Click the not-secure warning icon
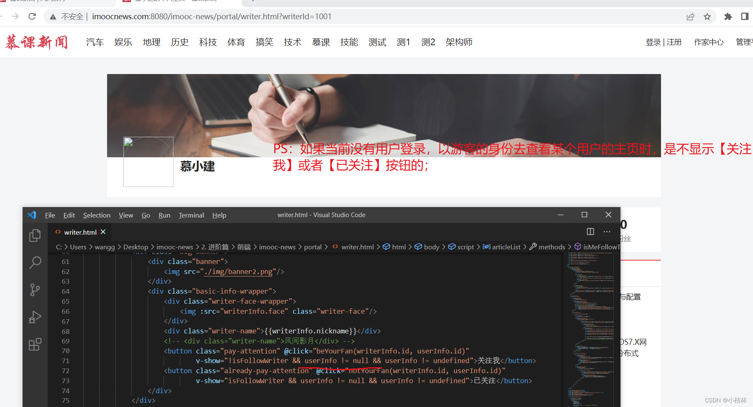This screenshot has height=407, width=753. [53, 17]
